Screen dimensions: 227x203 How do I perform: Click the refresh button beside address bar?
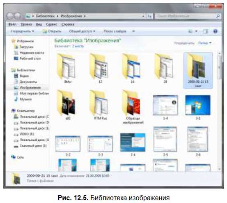point(150,16)
